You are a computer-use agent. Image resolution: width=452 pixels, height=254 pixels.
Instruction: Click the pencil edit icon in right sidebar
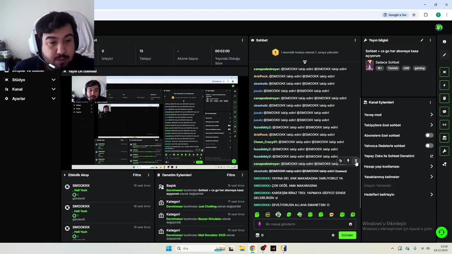tap(444, 55)
